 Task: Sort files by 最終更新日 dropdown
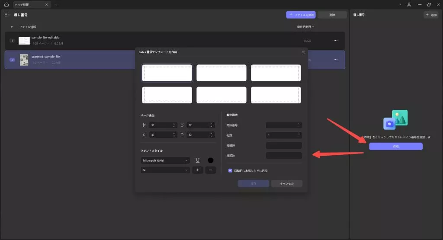(x=305, y=27)
